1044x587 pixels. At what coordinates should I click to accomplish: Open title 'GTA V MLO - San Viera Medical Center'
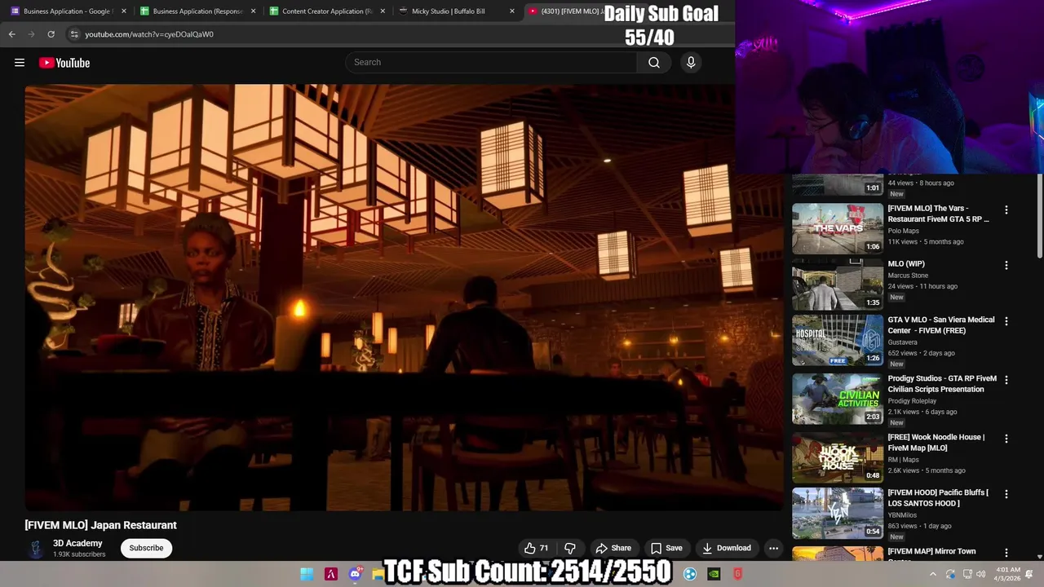941,325
